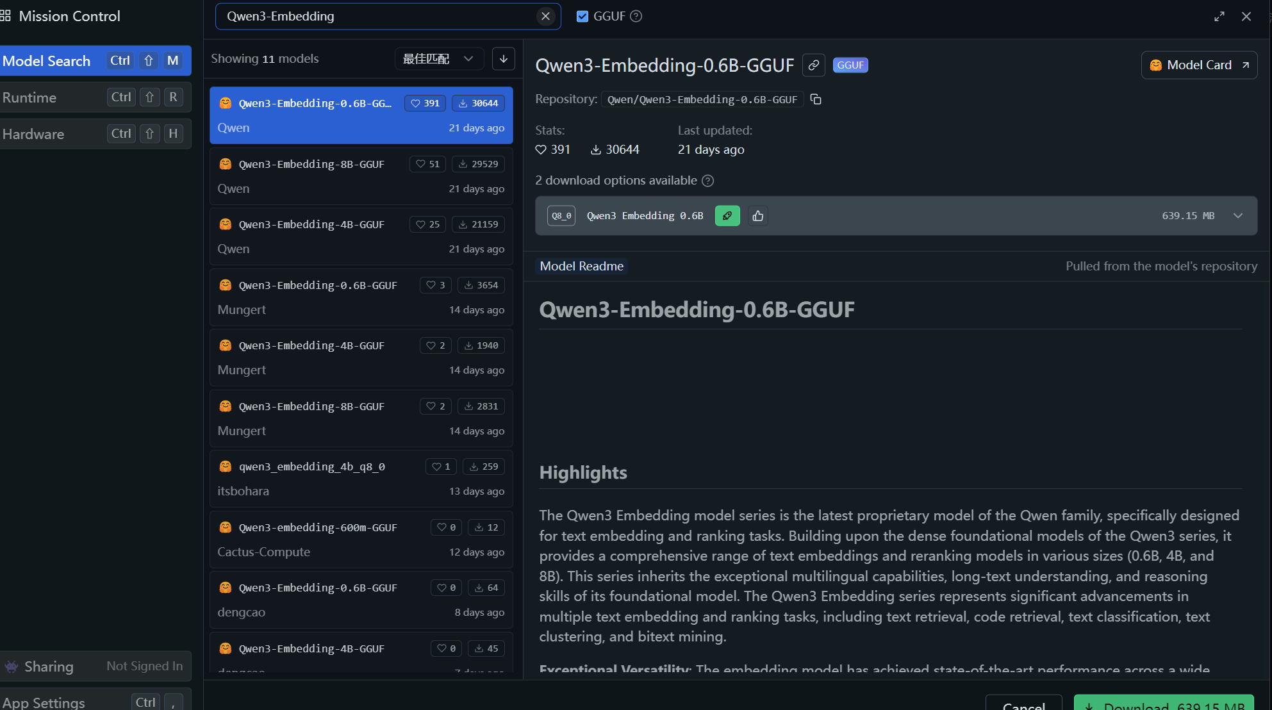The width and height of the screenshot is (1272, 710).
Task: Select Qwen3-Embedding-0.6B-GGUF by Qwen
Action: pos(361,115)
